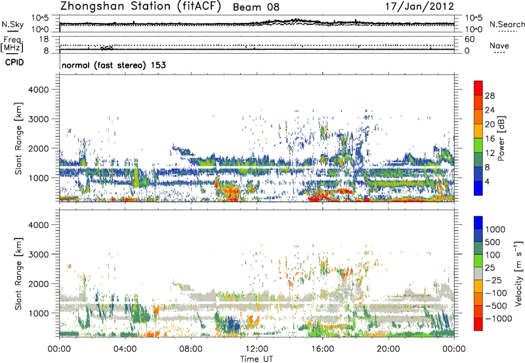Click the 'Time UT' axis label
This screenshot has width=525, height=363.
pos(257,359)
